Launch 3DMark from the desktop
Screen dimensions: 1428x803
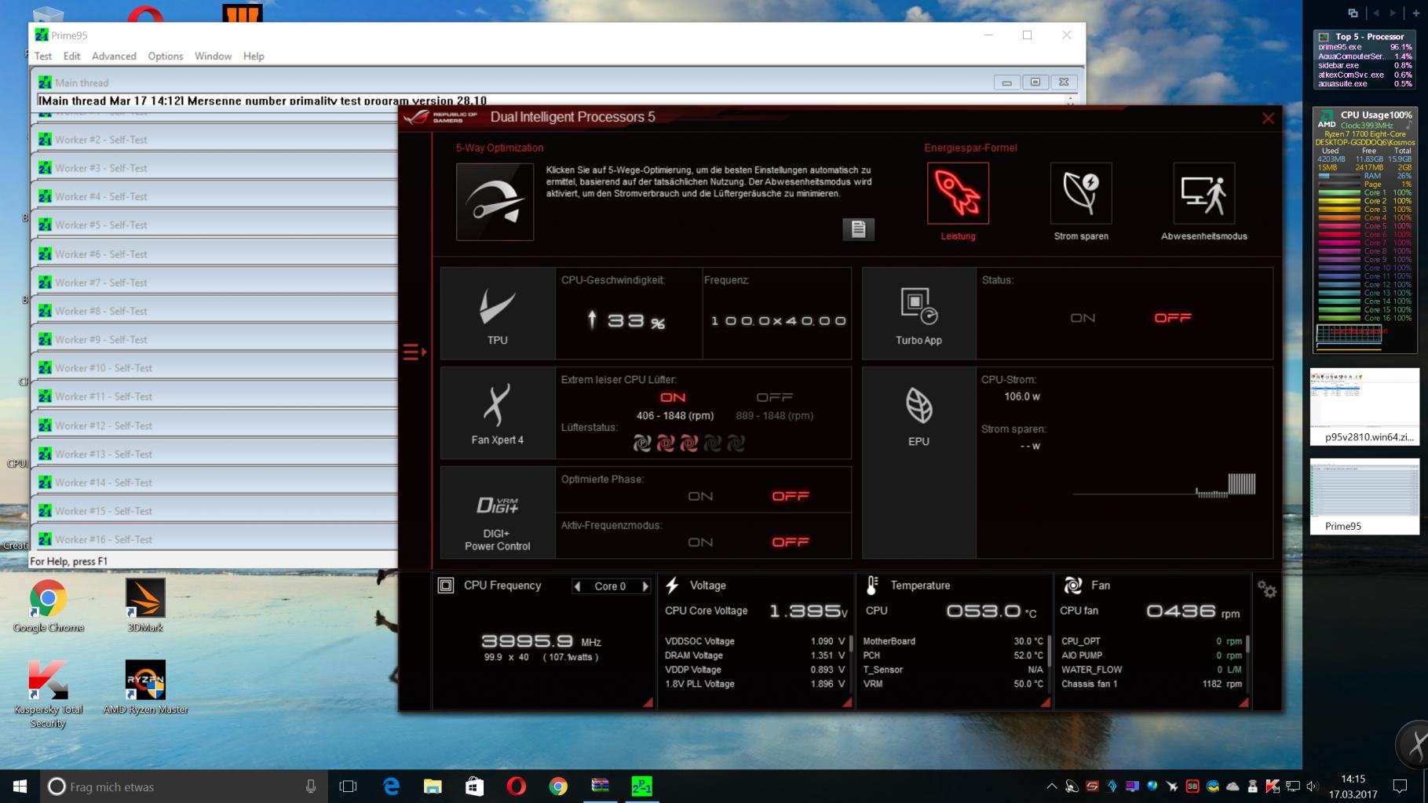pyautogui.click(x=145, y=605)
